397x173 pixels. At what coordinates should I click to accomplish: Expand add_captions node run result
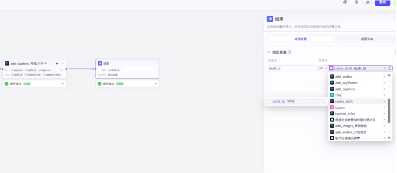tap(63, 84)
